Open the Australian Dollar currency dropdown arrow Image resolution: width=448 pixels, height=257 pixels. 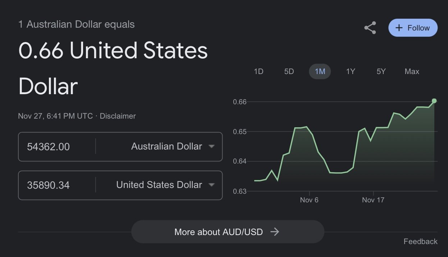[211, 146]
